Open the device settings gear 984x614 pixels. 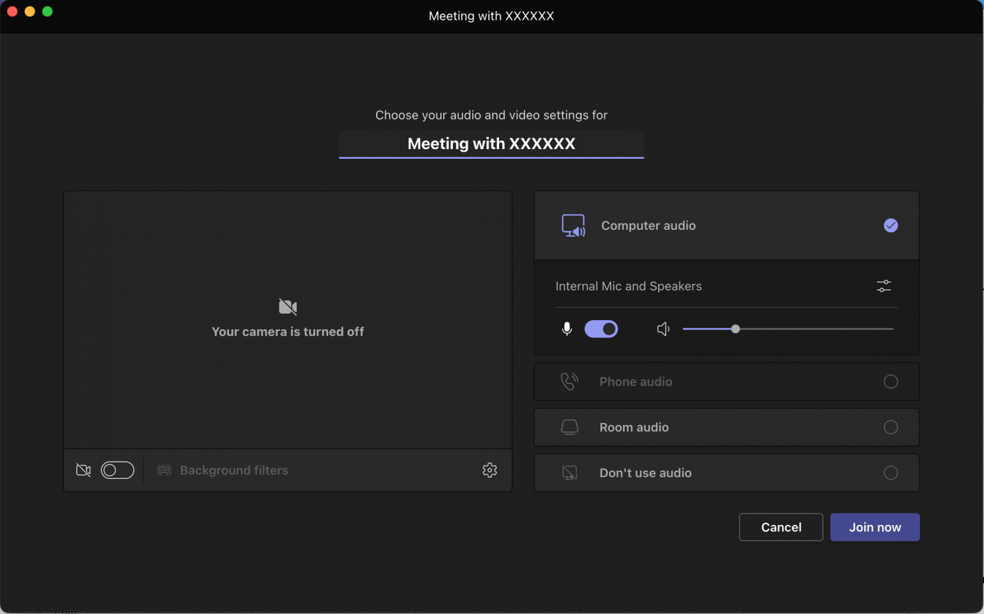[x=489, y=470]
